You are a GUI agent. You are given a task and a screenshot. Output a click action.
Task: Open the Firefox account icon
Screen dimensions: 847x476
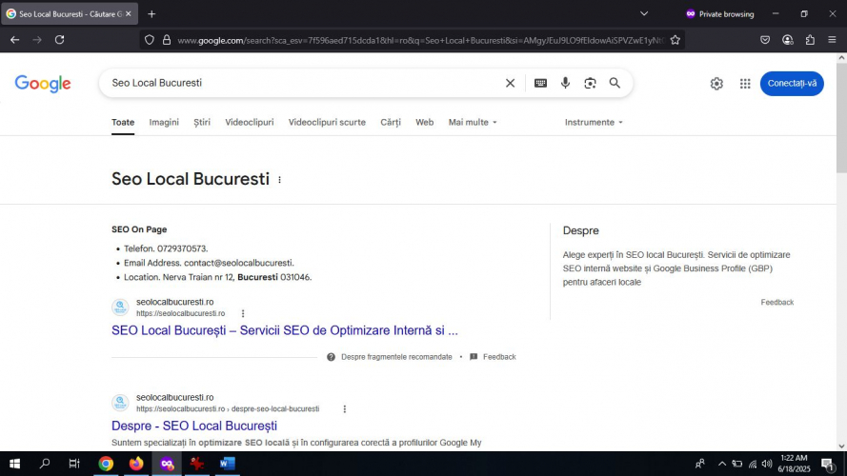(788, 40)
